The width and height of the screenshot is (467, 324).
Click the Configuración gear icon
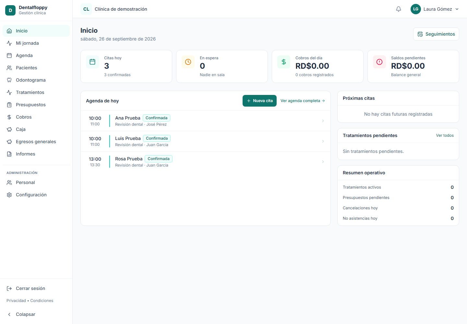point(9,195)
